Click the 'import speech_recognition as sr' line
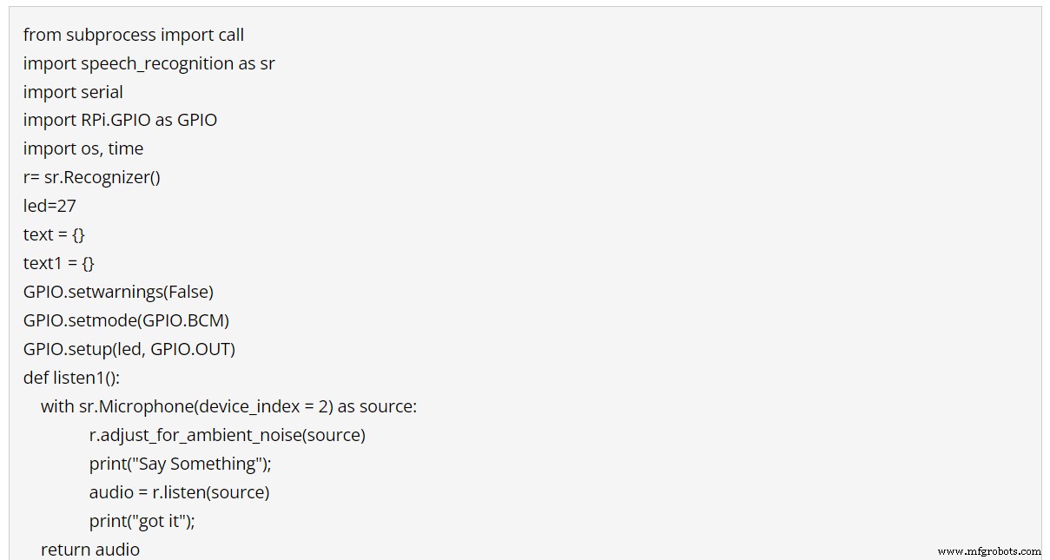Screen dimensions: 1050x560 (149, 63)
